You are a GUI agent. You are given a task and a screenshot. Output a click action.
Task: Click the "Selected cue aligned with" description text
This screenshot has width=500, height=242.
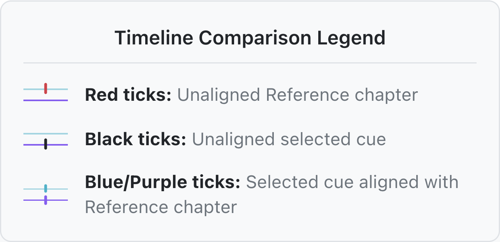pyautogui.click(x=352, y=182)
